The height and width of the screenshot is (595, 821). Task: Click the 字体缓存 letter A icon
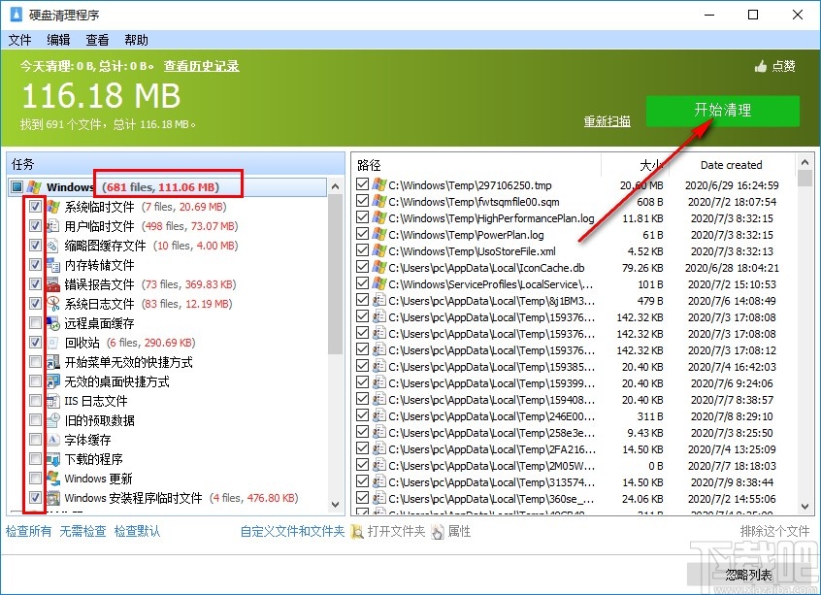click(52, 440)
